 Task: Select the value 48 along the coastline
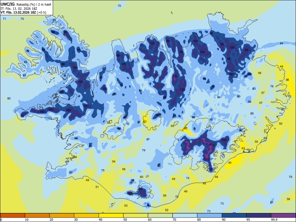pyautogui.click(x=216, y=177)
